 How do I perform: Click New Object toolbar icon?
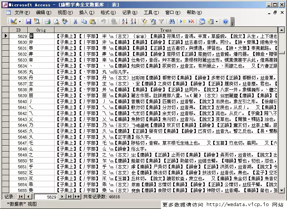[211, 21]
